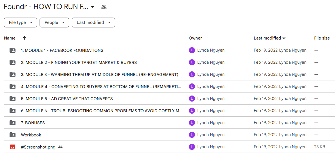335x157 pixels.
Task: Click owner avatar in the 7. BONUSES row
Action: 192,123
